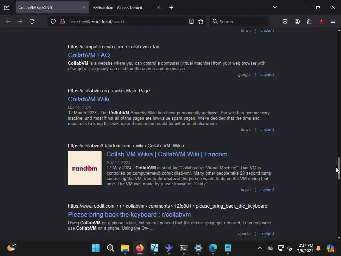Open the Notepad app in taskbar
This screenshot has width=341, height=256.
(x=228, y=248)
